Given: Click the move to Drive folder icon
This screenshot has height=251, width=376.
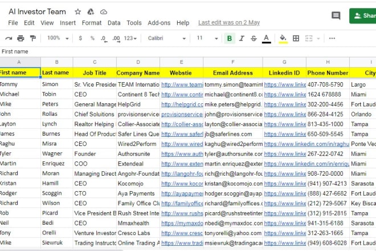Looking at the screenshot, I should (91, 11).
